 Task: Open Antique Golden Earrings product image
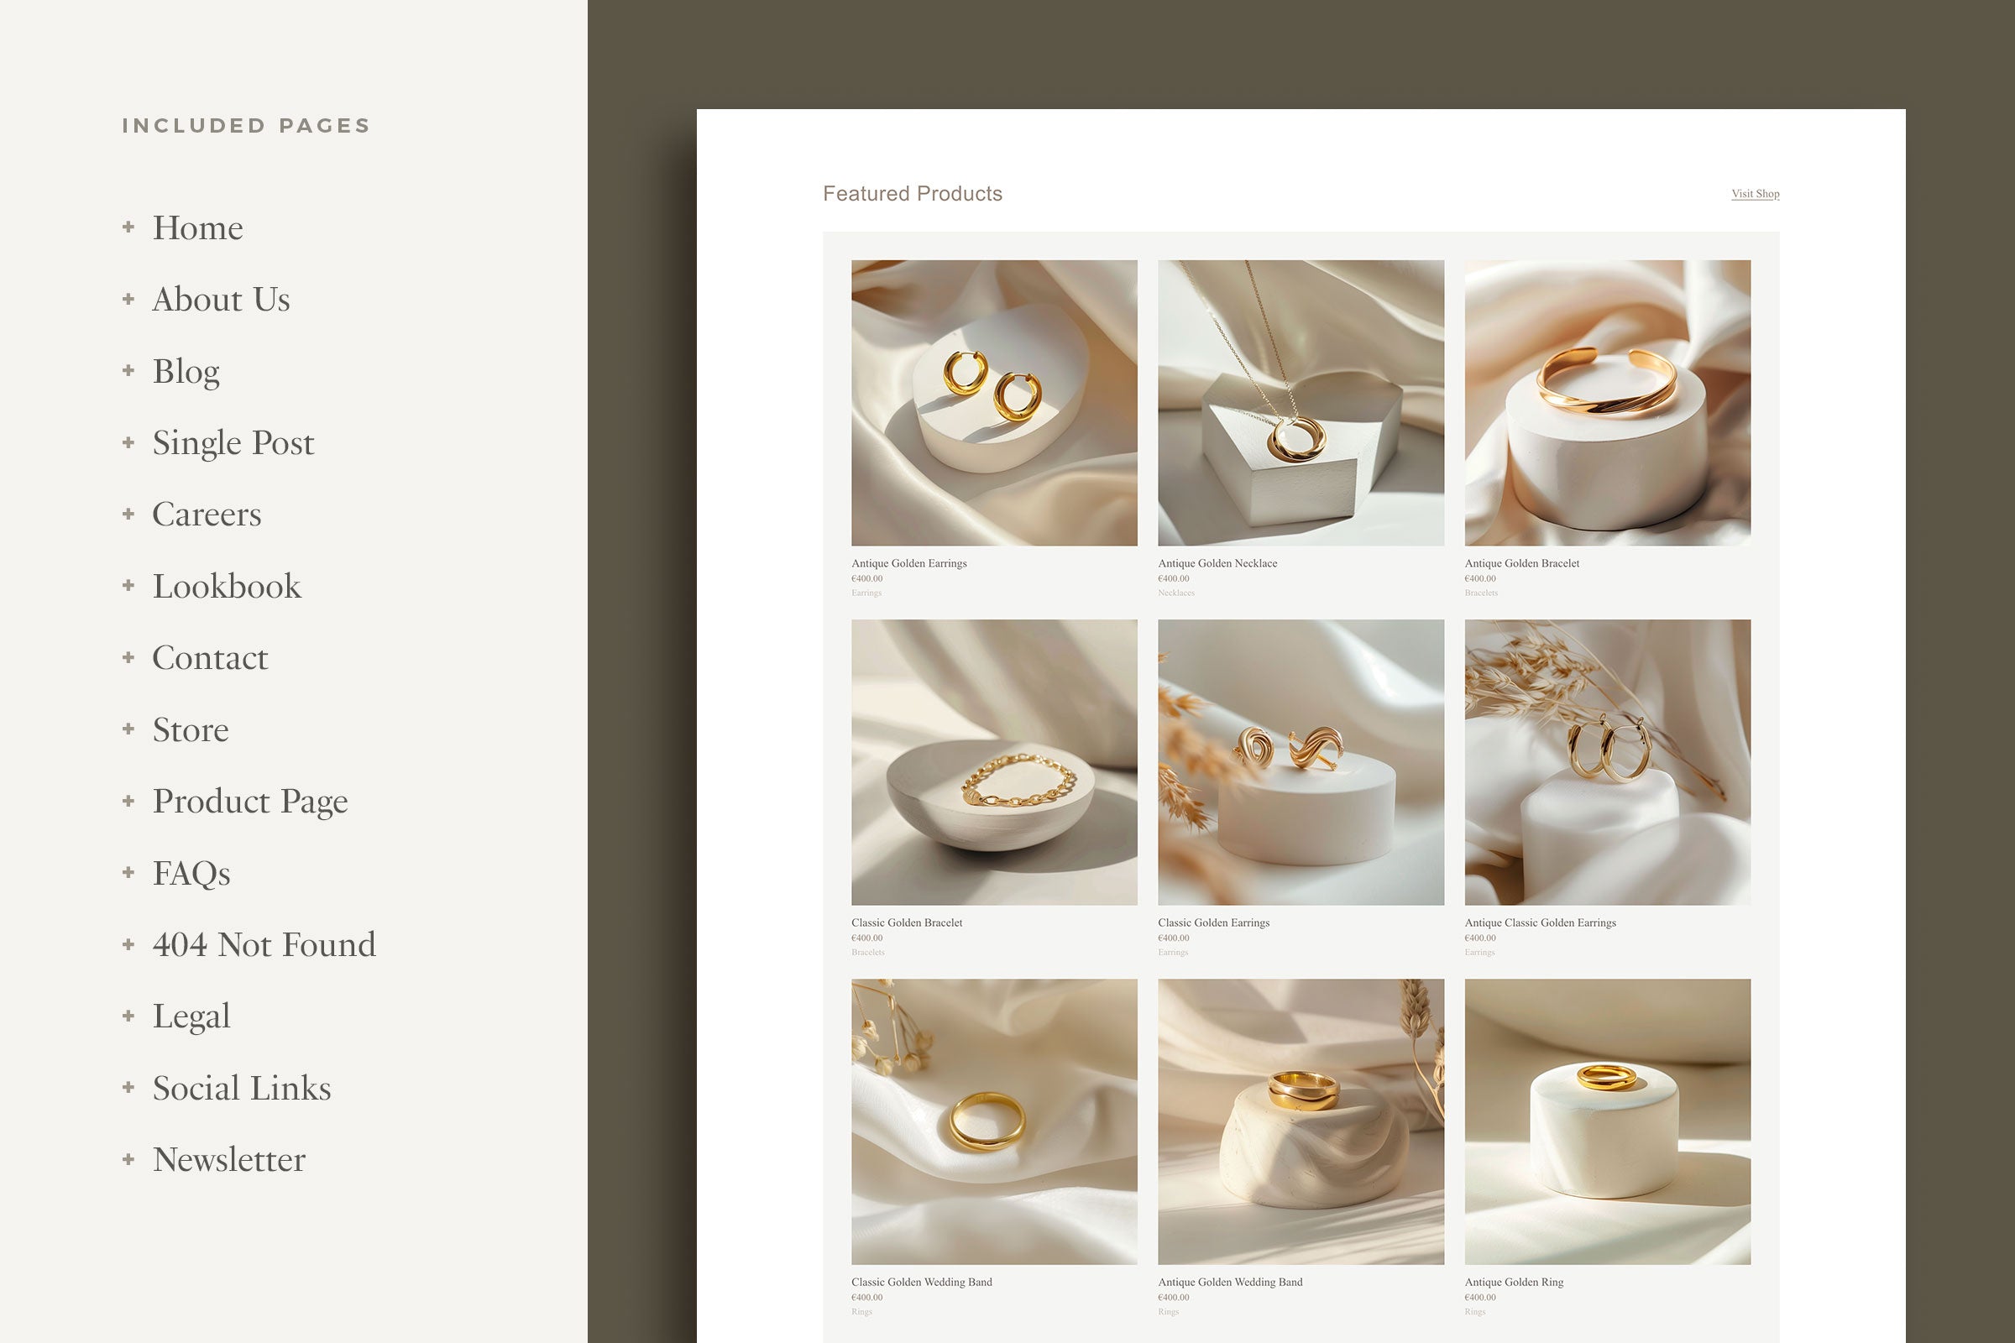994,403
